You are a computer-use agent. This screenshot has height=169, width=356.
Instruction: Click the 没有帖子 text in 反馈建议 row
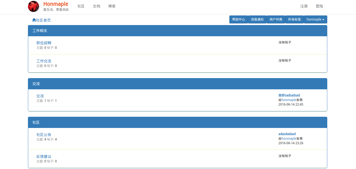(x=285, y=156)
